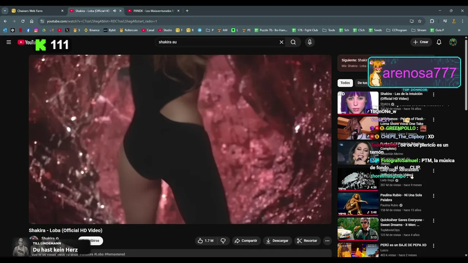This screenshot has width=468, height=263.
Task: Click the Compartir share button
Action: point(246,241)
